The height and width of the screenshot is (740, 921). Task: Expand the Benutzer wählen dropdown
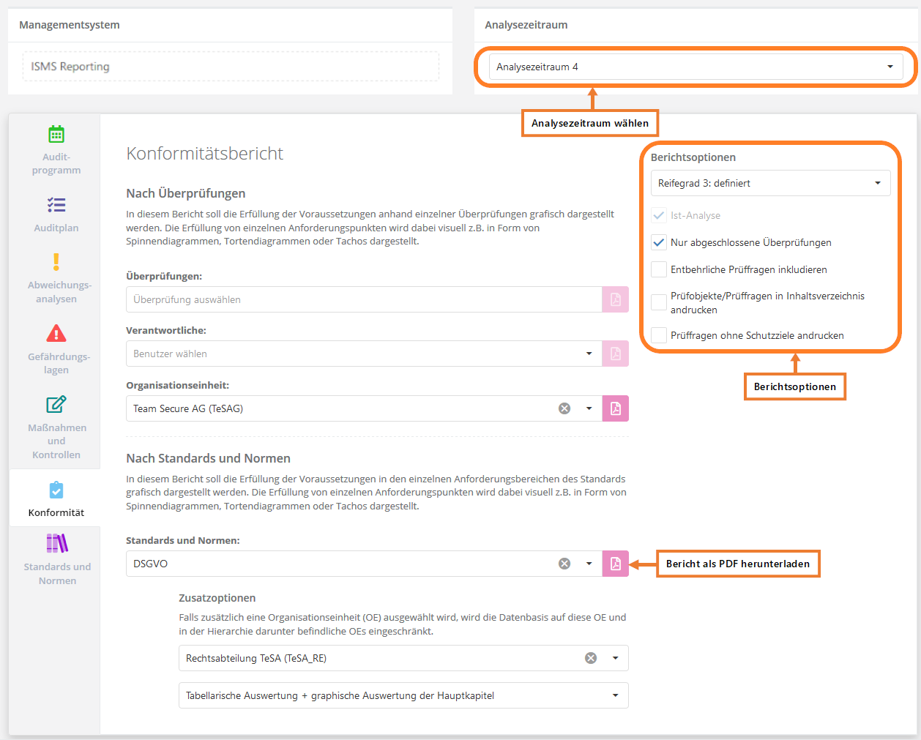[589, 354]
